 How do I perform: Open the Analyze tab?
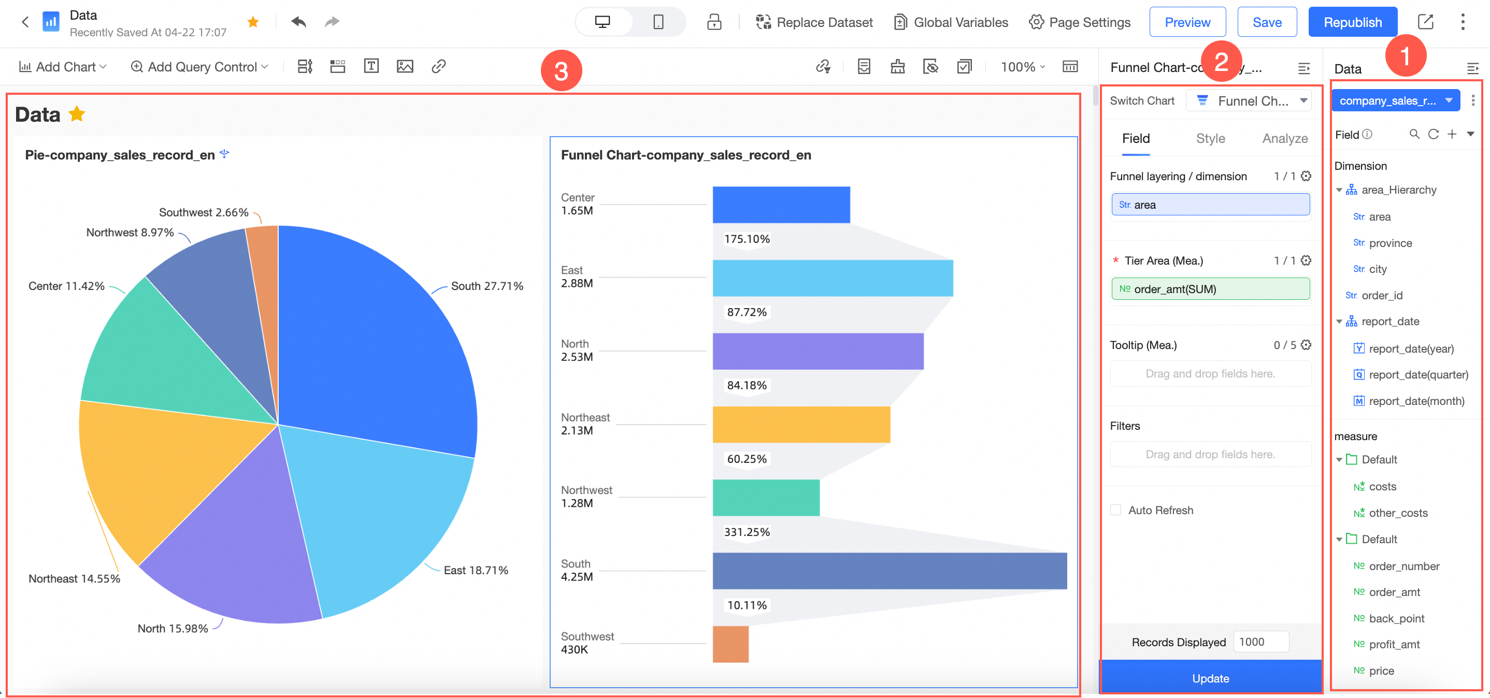click(x=1285, y=138)
